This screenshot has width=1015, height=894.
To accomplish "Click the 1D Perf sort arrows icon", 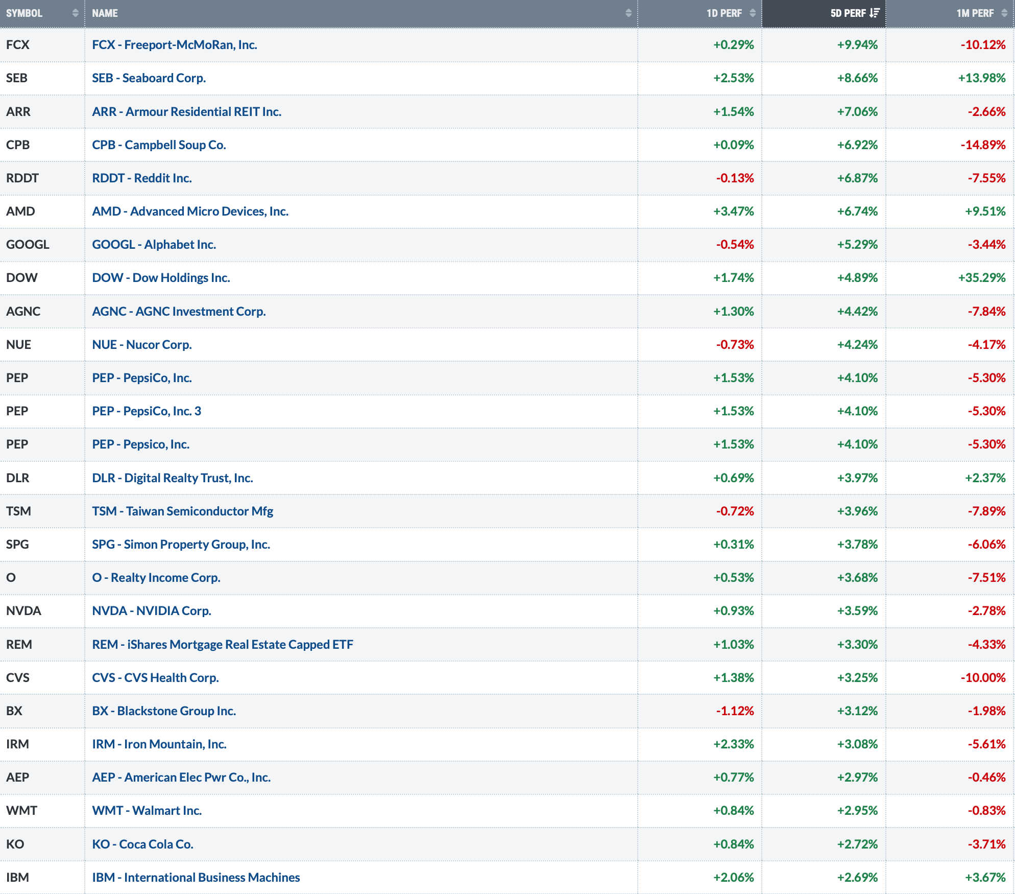I will coord(753,13).
